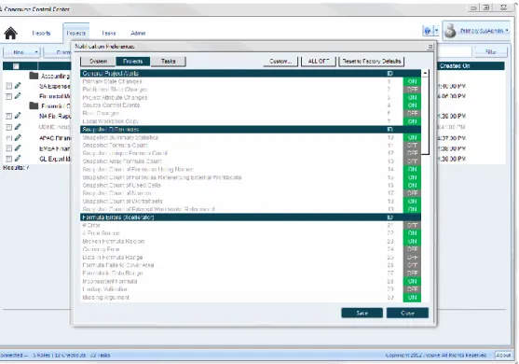Toggle Inconsistent Formula alert

pyautogui.click(x=412, y=282)
